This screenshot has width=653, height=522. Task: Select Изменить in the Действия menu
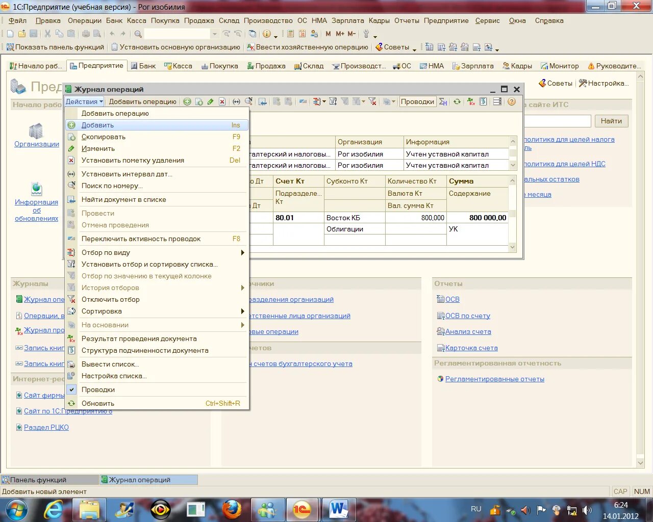point(157,148)
